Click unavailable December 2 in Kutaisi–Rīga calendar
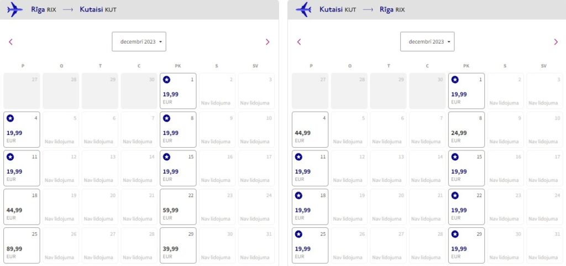Screen dimensions: 566x266 pyautogui.click(x=505, y=91)
